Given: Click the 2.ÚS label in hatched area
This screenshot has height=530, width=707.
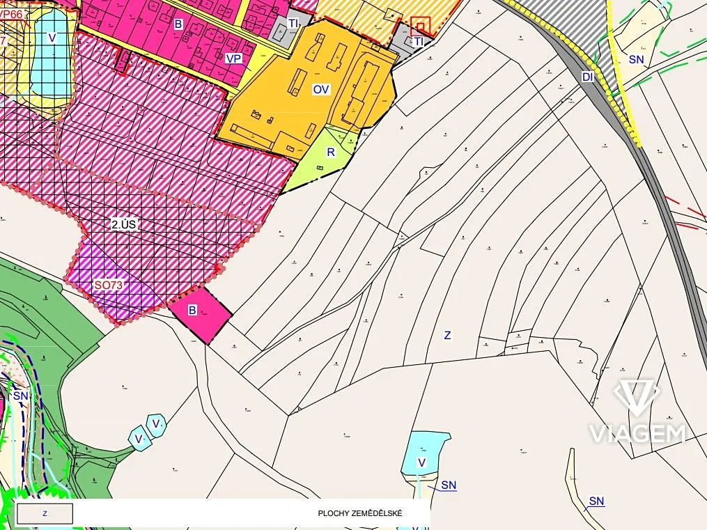Looking at the screenshot, I should [x=125, y=225].
